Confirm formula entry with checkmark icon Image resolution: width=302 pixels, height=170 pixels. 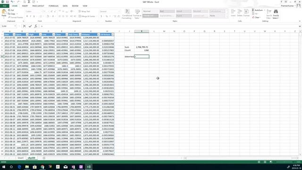(30, 26)
